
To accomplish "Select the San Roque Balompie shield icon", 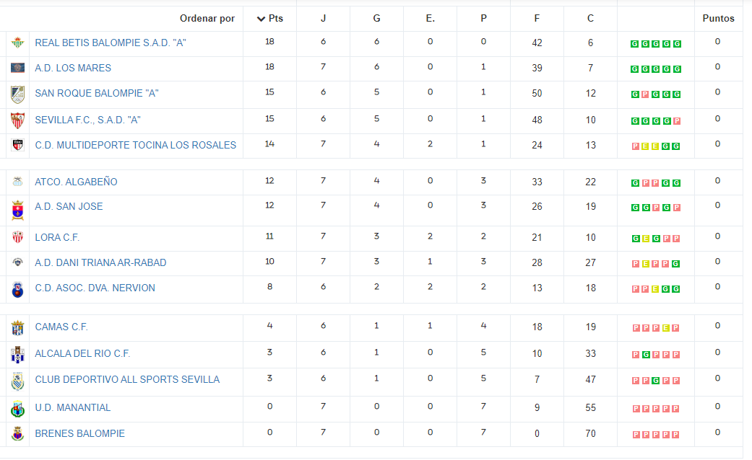I will pyautogui.click(x=18, y=94).
